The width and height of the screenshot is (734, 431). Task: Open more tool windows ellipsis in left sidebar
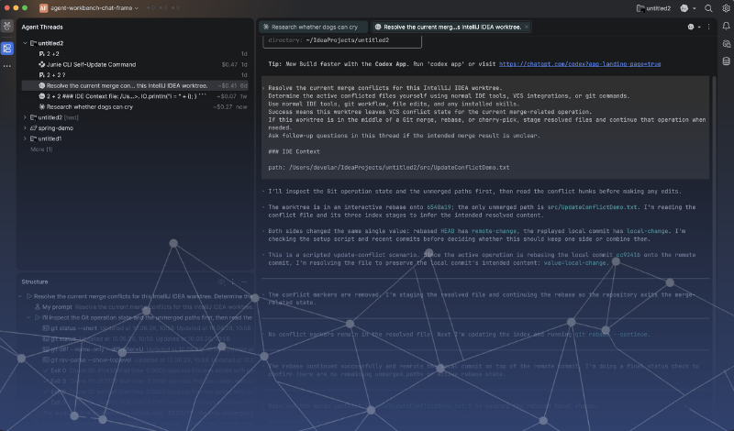(x=7, y=66)
